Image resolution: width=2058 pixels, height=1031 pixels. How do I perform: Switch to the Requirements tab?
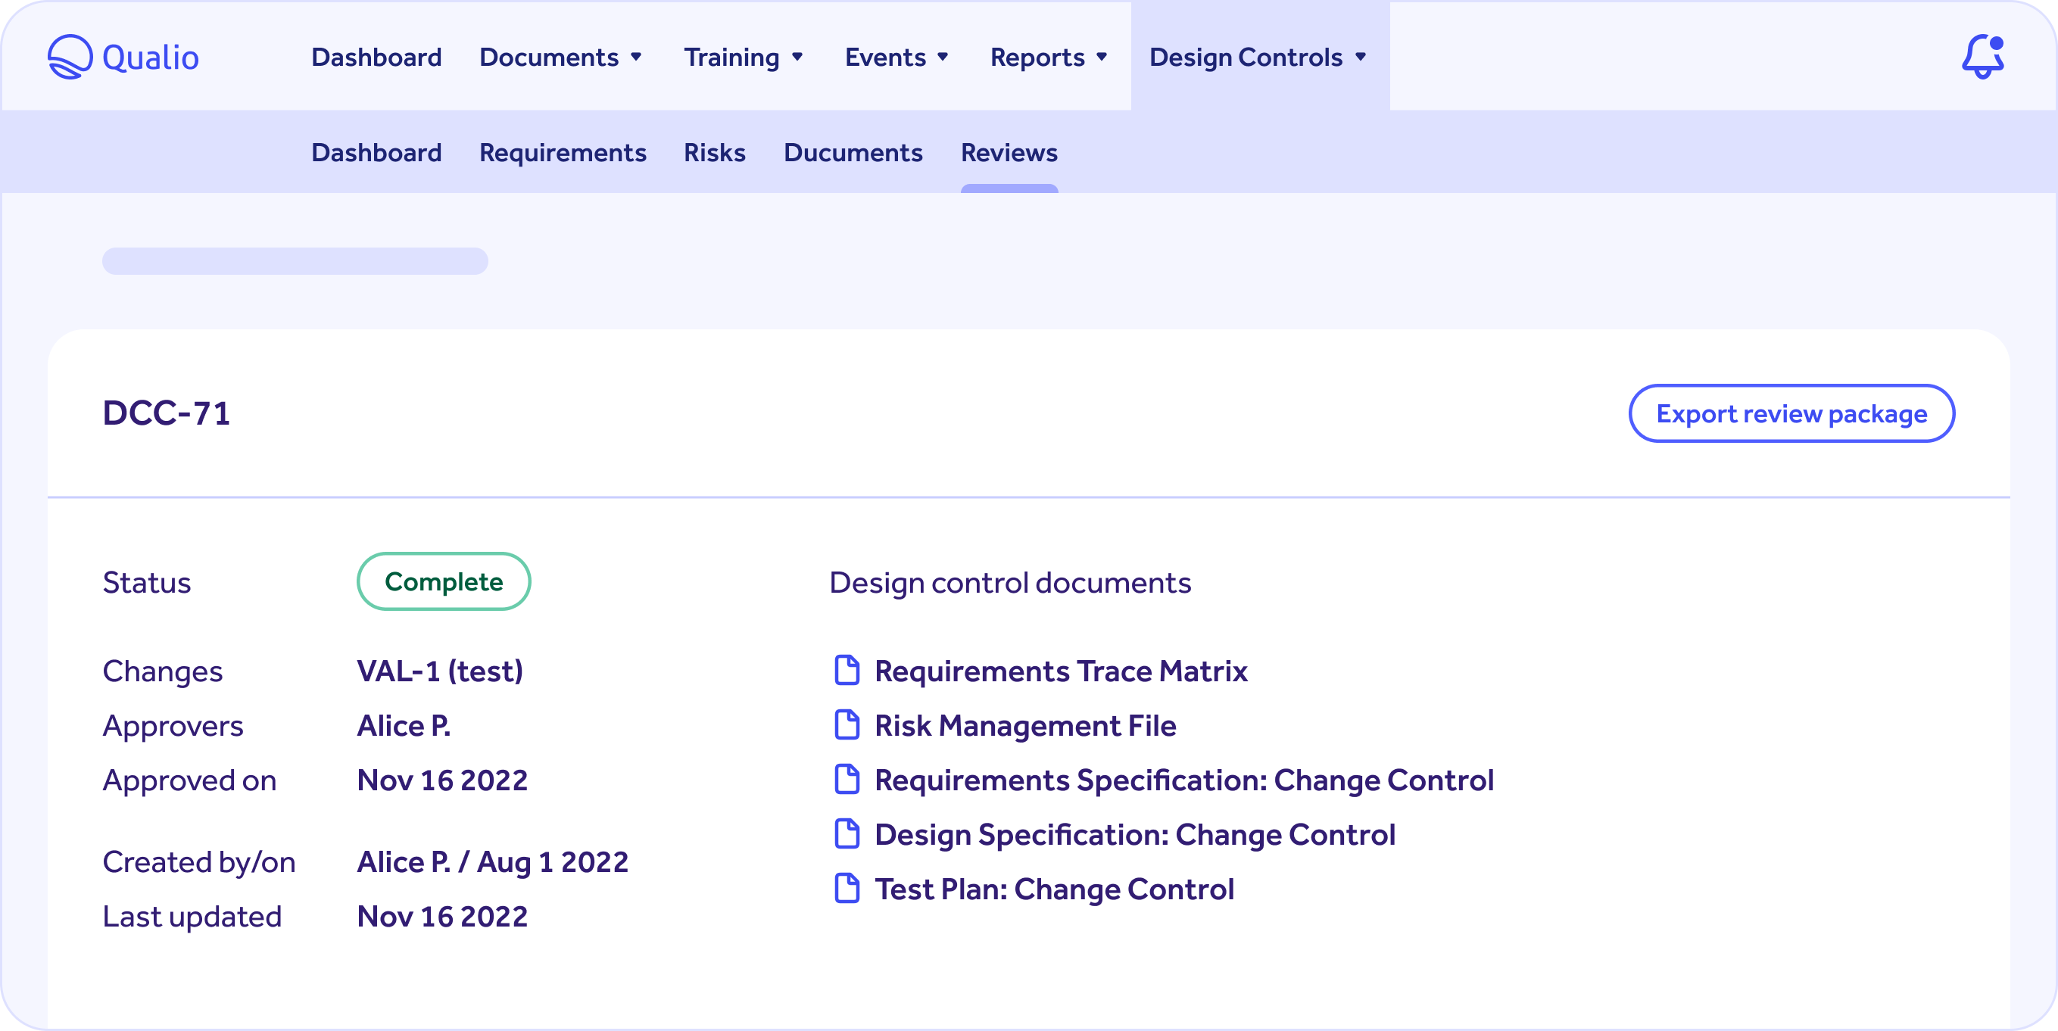563,153
